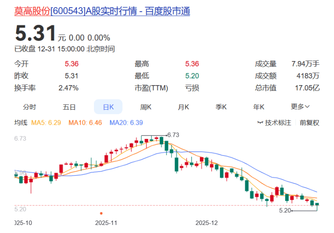Click the 均线 label
Viewport: 334px width, 233px height.
20,123
